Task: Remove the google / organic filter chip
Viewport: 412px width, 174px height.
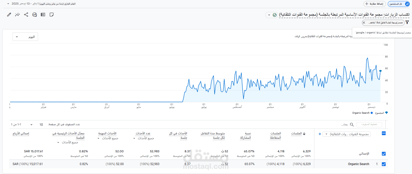Action: click(x=364, y=22)
